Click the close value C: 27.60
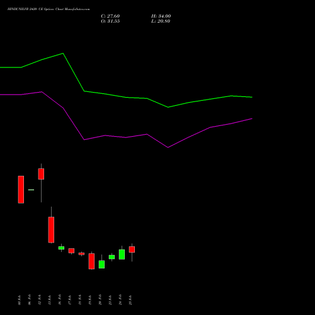315x315 pixels. pos(110,16)
